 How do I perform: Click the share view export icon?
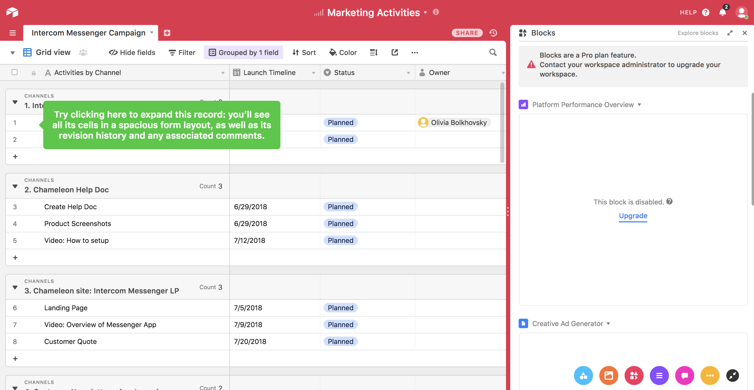395,52
